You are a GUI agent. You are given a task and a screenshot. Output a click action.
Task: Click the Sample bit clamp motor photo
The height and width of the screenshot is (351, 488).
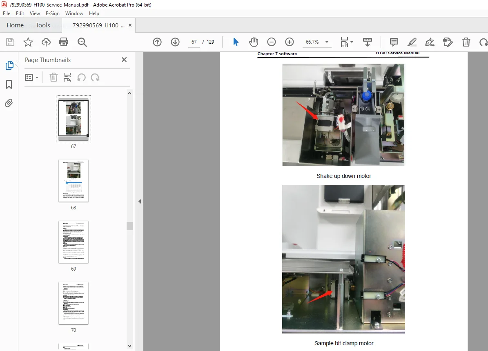(343, 259)
